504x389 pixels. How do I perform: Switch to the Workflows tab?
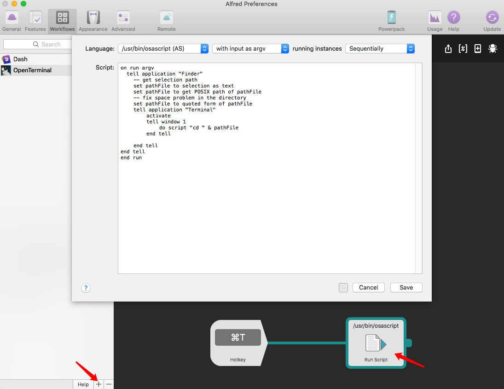click(x=62, y=21)
